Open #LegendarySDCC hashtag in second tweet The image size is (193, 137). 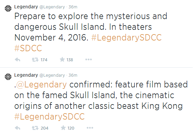pyautogui.click(x=49, y=117)
